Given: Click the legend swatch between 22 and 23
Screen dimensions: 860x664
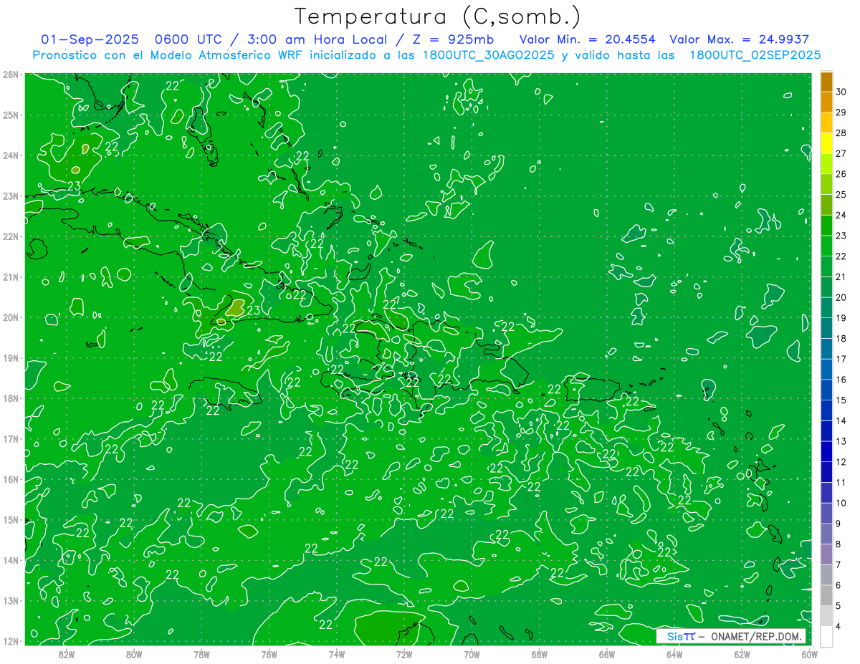Looking at the screenshot, I should [x=826, y=246].
